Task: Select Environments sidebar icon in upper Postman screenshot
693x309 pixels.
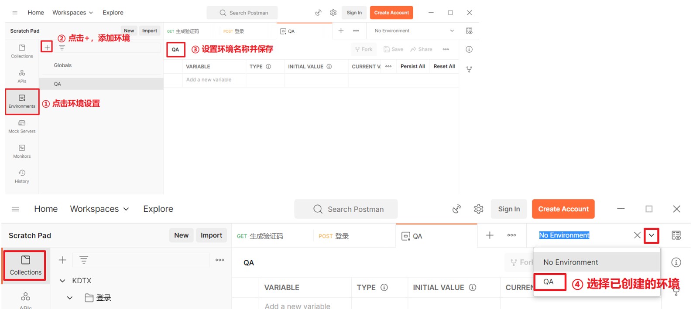Action: click(x=22, y=101)
